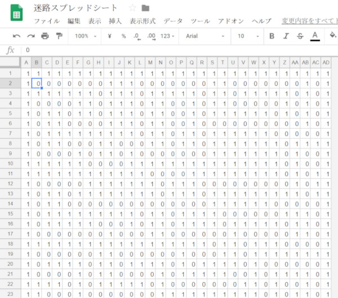Toggle strikethrough formatting
Viewport: 338px width, 298px height.
(300, 36)
